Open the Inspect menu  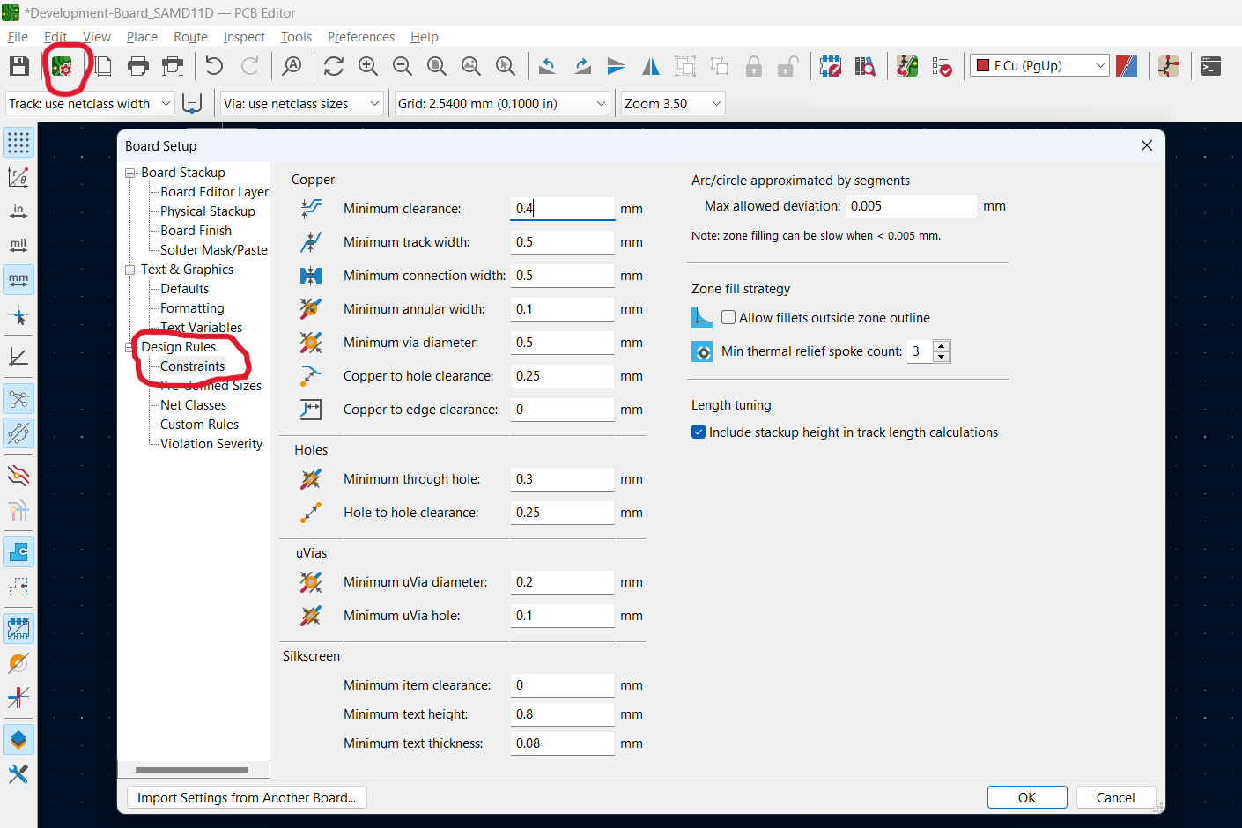(x=244, y=37)
